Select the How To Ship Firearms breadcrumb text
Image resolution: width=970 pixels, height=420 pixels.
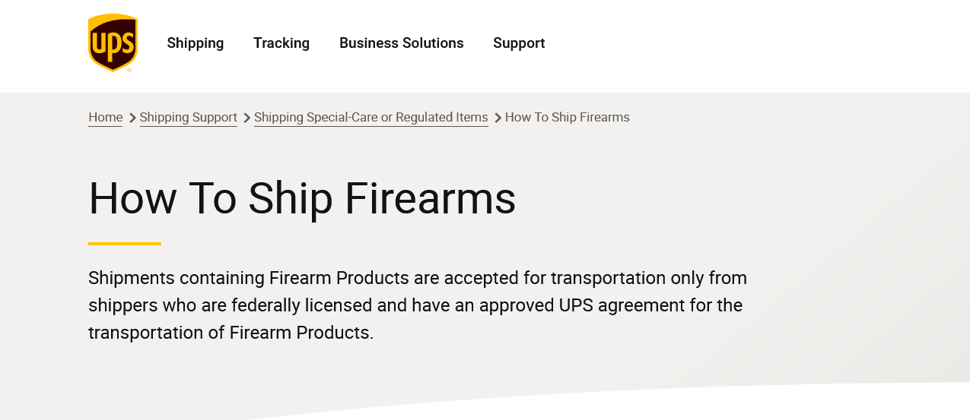click(x=568, y=118)
